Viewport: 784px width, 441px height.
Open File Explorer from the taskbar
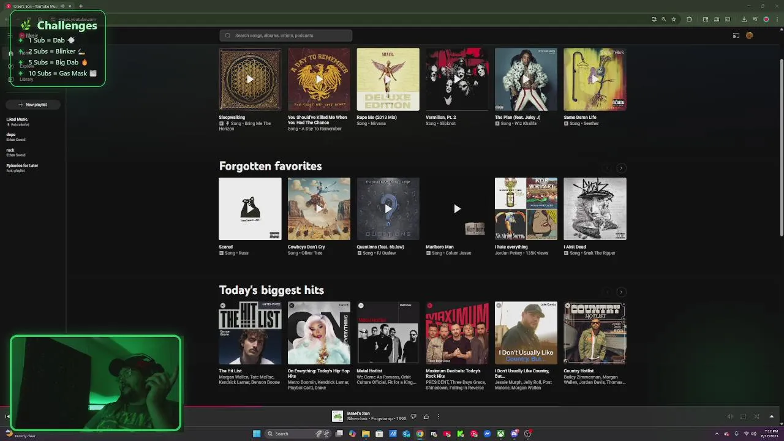click(x=366, y=434)
